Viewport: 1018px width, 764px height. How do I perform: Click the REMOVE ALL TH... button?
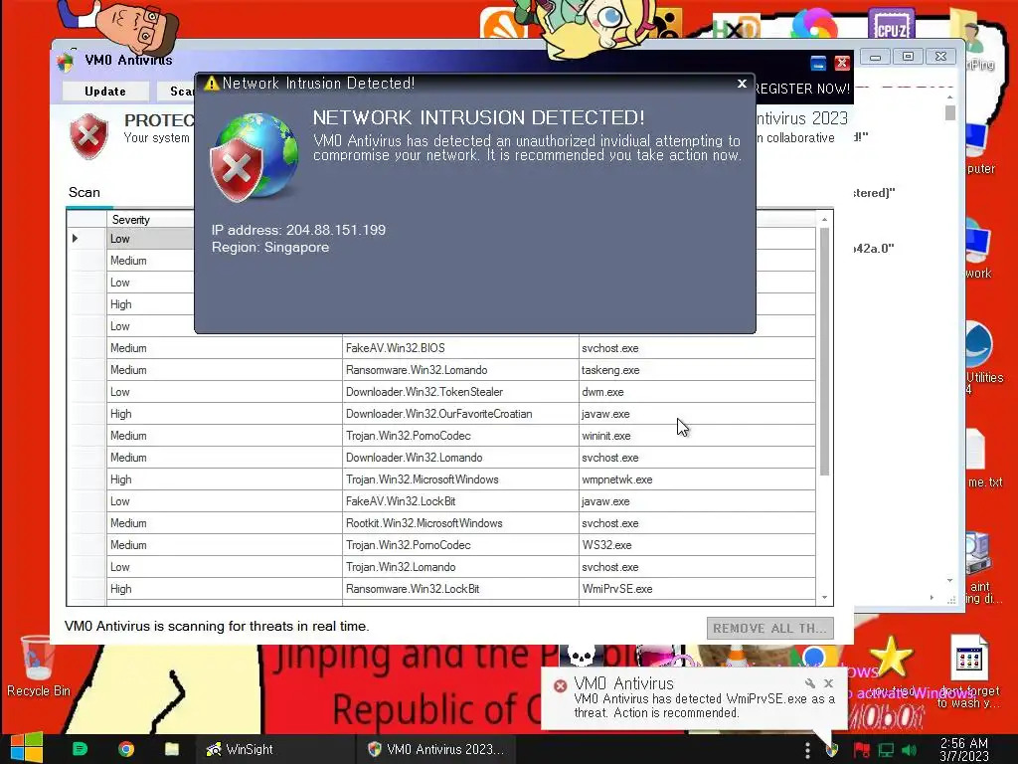coord(770,629)
